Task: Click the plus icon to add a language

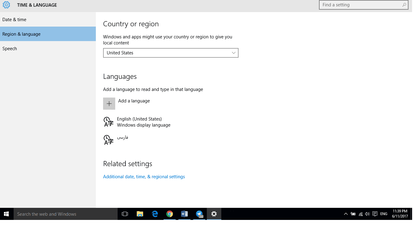Action: click(109, 104)
